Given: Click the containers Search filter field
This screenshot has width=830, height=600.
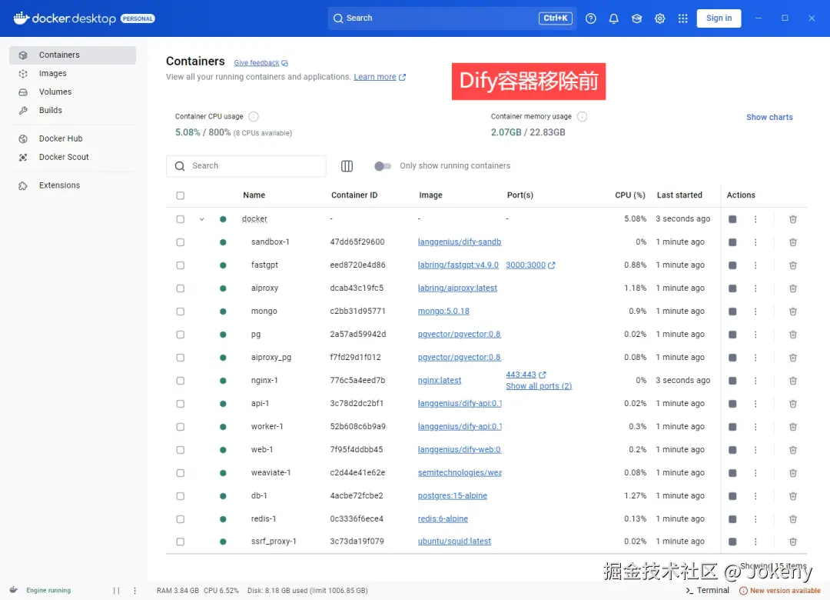Looking at the screenshot, I should (x=246, y=166).
